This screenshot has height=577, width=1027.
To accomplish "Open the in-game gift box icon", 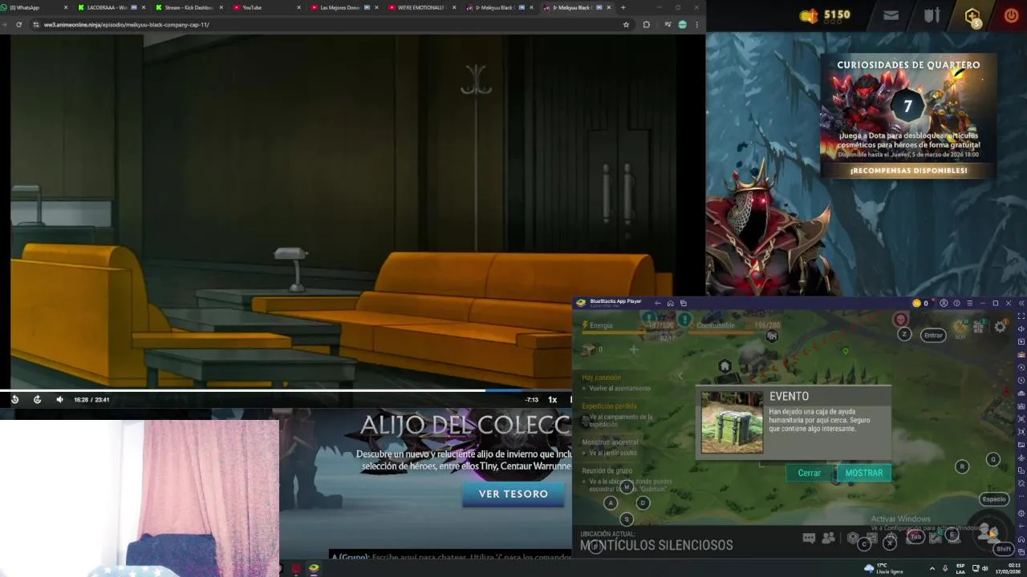I will pyautogui.click(x=978, y=326).
